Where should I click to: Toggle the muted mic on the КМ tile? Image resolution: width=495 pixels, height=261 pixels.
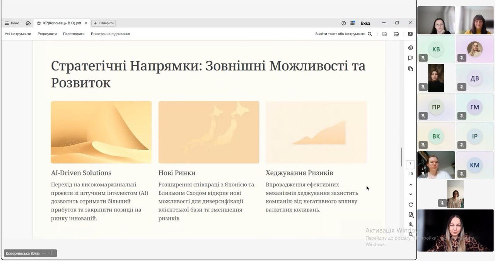pos(462,174)
